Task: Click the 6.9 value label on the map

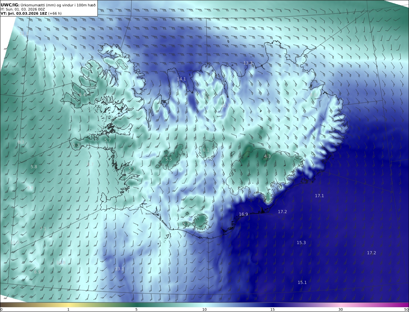Action: click(37, 272)
